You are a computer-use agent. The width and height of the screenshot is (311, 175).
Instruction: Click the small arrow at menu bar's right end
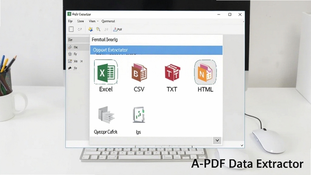(243, 21)
